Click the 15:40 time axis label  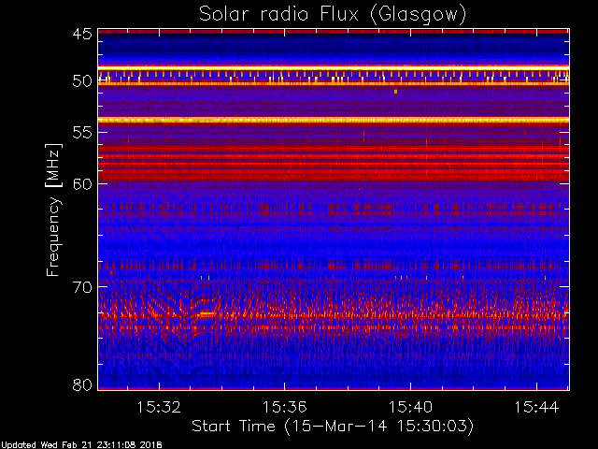410,407
